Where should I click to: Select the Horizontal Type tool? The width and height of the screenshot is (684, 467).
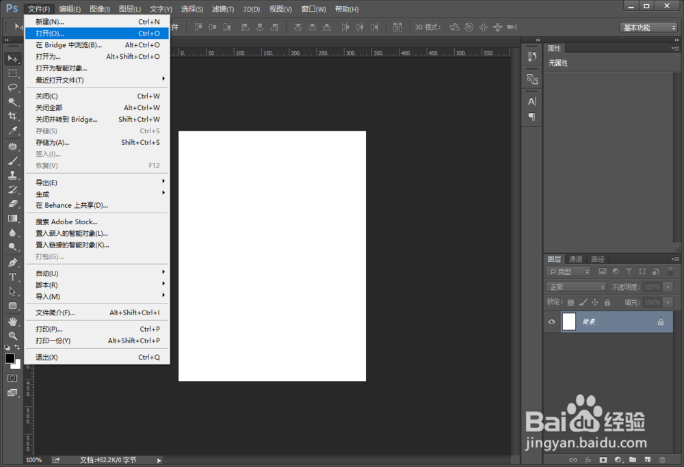pos(12,278)
